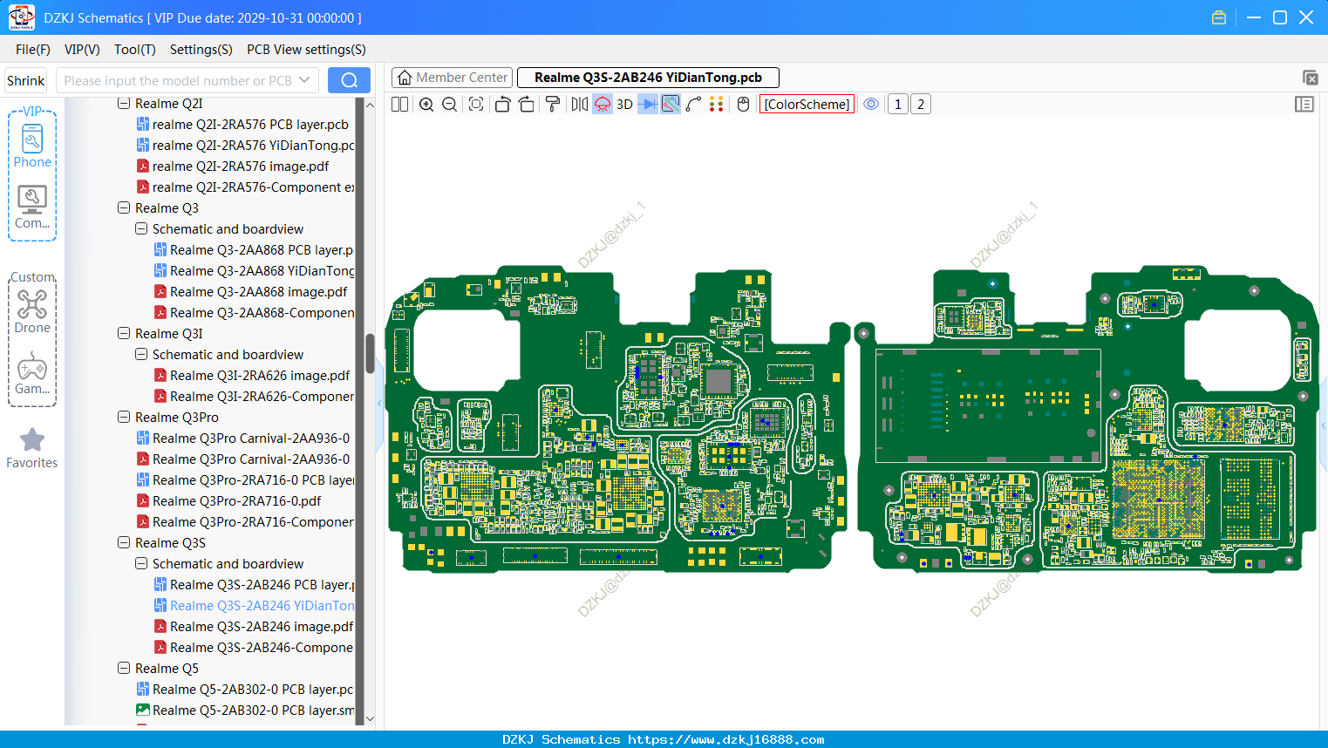The height and width of the screenshot is (748, 1328).
Task: Show PCB layer 1
Action: pyautogui.click(x=898, y=105)
